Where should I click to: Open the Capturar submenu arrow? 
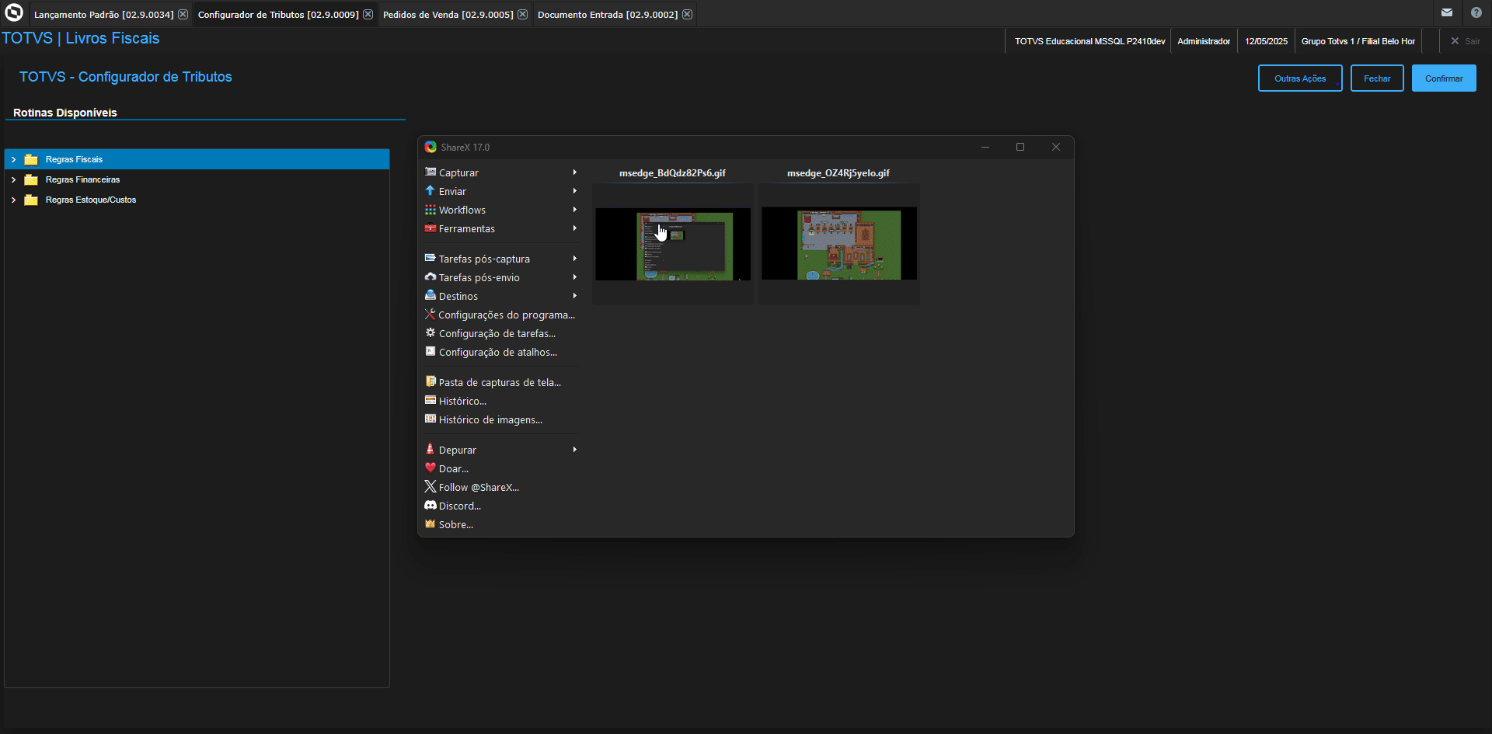(575, 172)
